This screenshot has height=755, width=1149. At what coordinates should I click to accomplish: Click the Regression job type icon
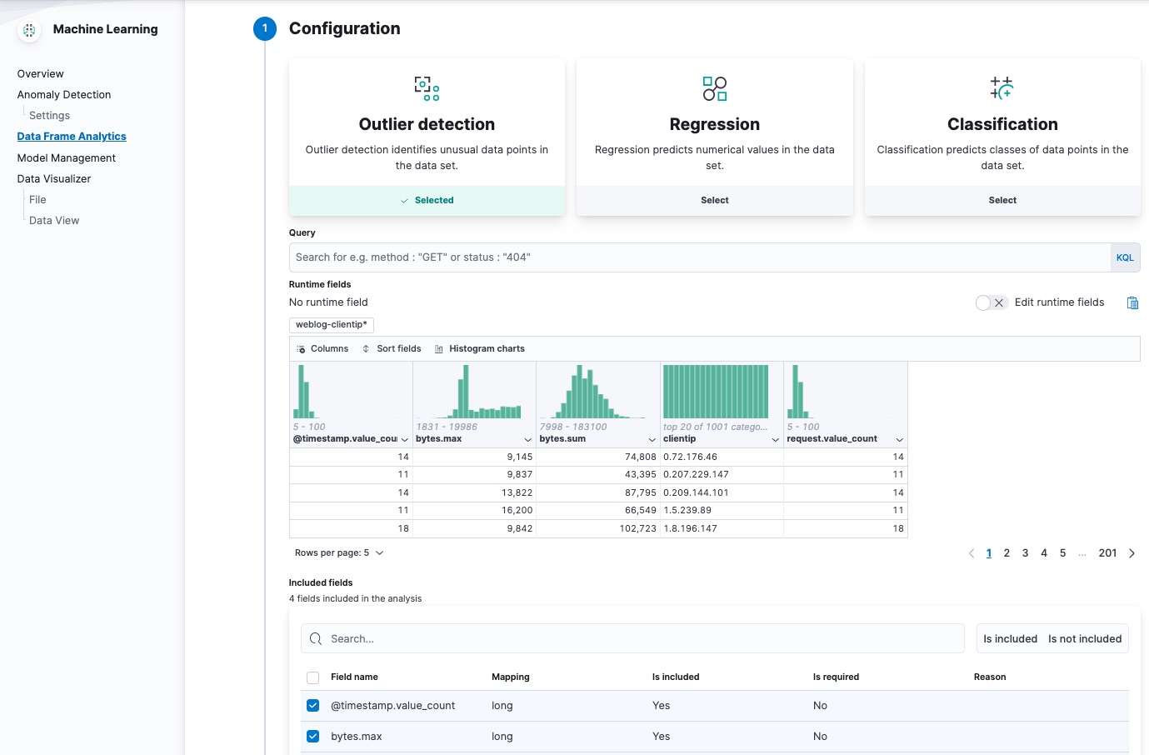click(x=714, y=88)
